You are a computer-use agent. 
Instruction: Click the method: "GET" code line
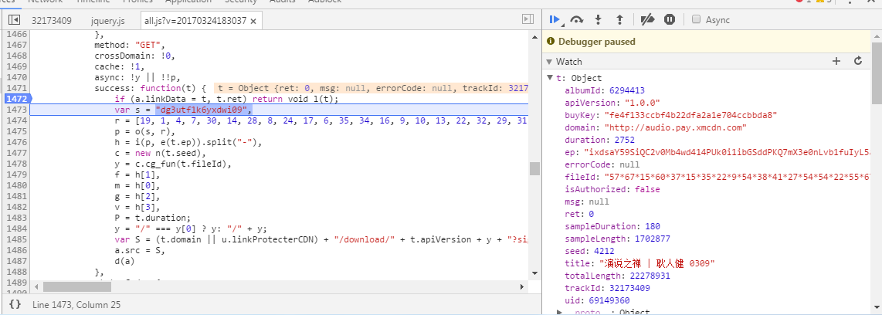129,45
